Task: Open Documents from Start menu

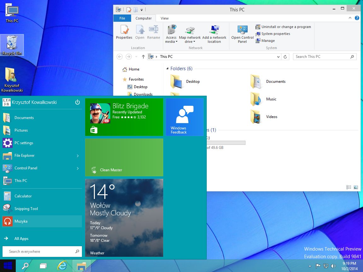Action: pyautogui.click(x=42, y=118)
